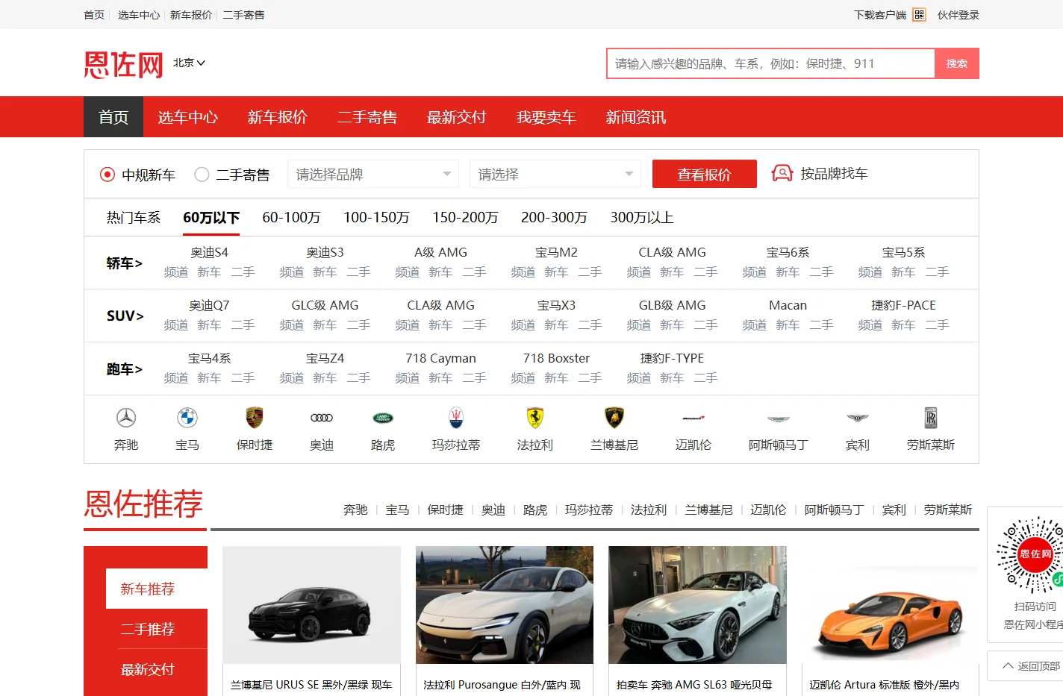Click the McLaren 迈凯伦 logo

coord(693,418)
